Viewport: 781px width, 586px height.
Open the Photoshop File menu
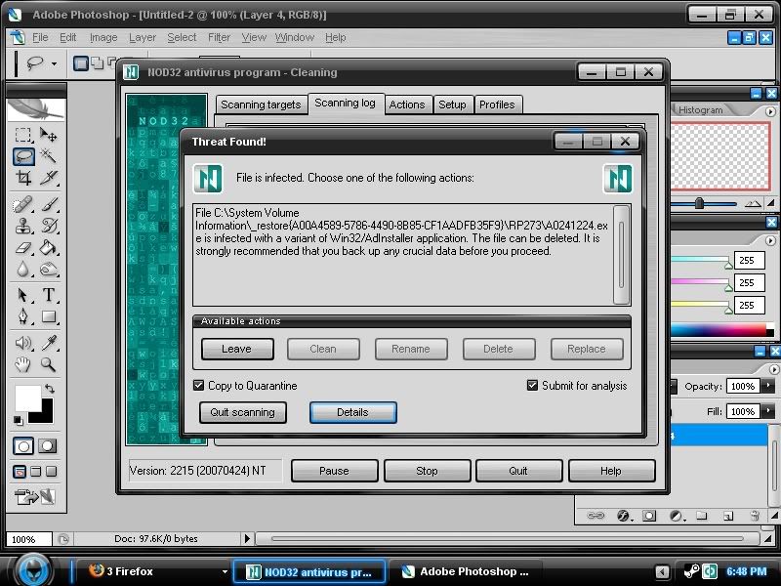(x=40, y=37)
